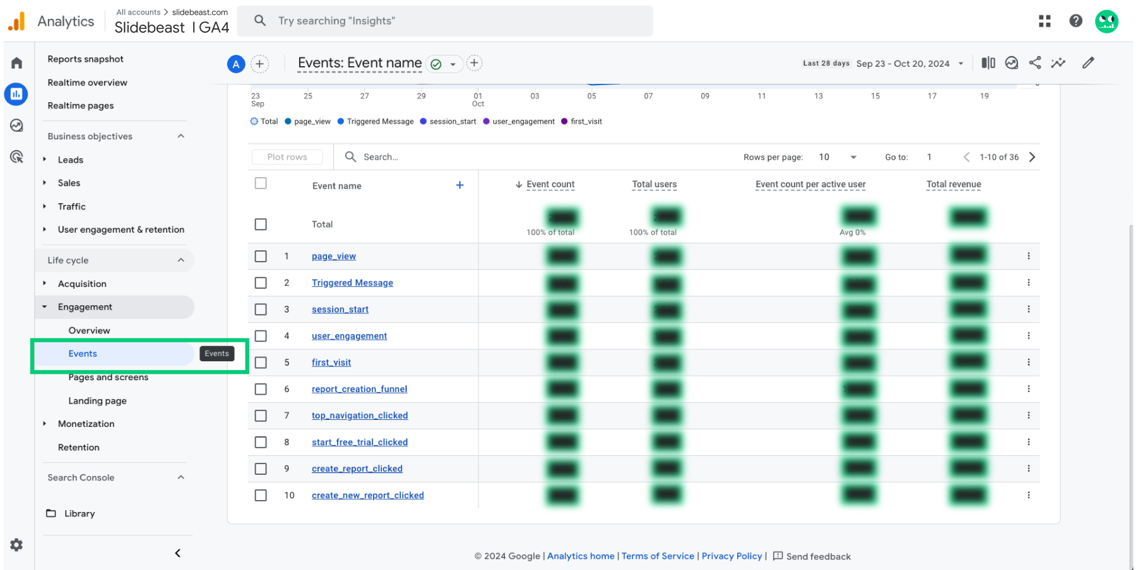Collapse the Life cycle section
The image size is (1136, 570).
coord(181,260)
